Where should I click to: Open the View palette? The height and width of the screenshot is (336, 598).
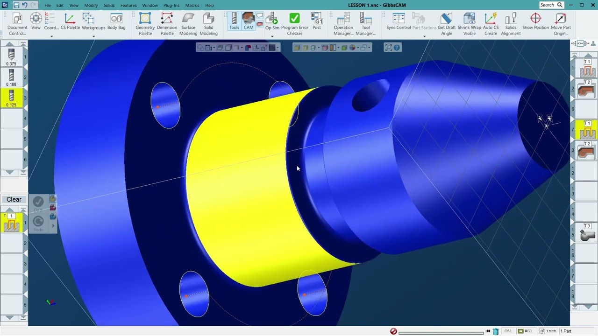point(36,22)
